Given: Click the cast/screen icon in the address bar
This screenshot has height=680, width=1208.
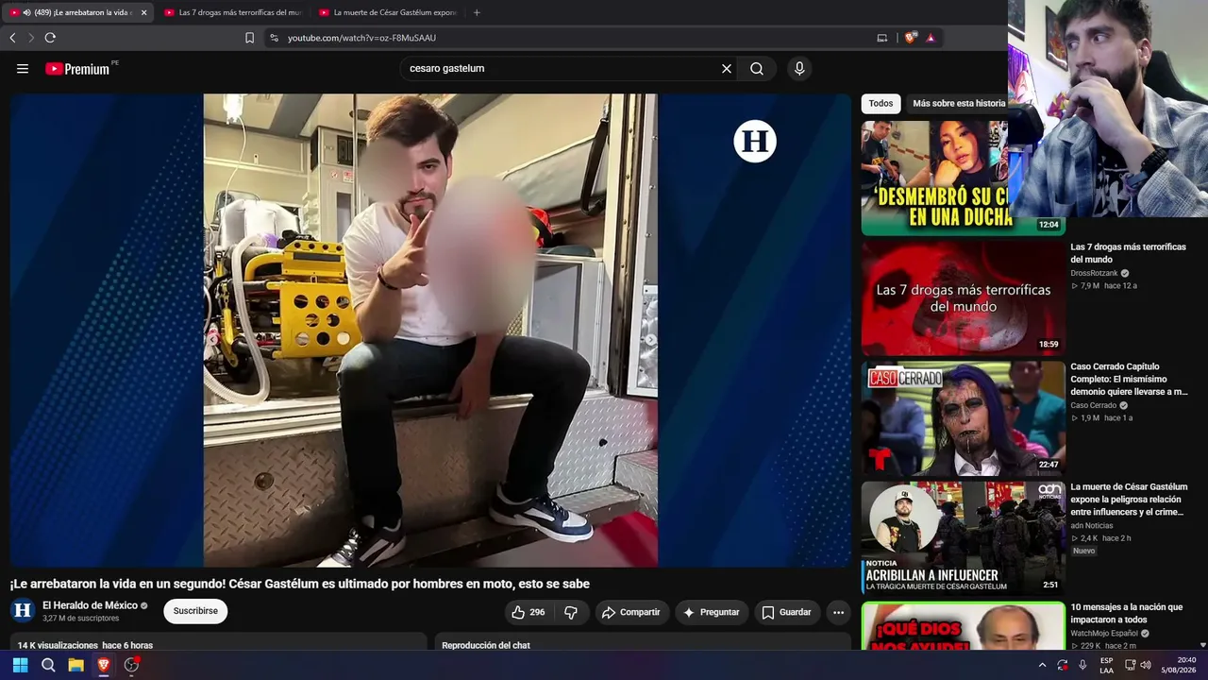Looking at the screenshot, I should (x=882, y=38).
